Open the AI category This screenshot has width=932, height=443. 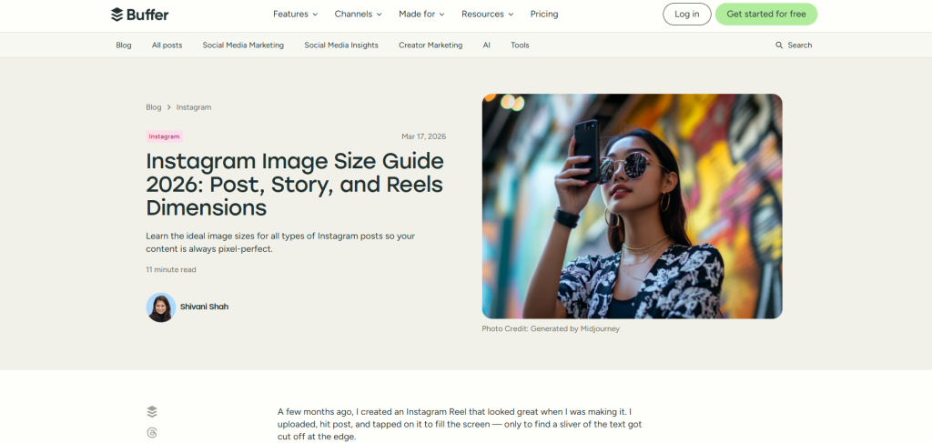coord(486,45)
